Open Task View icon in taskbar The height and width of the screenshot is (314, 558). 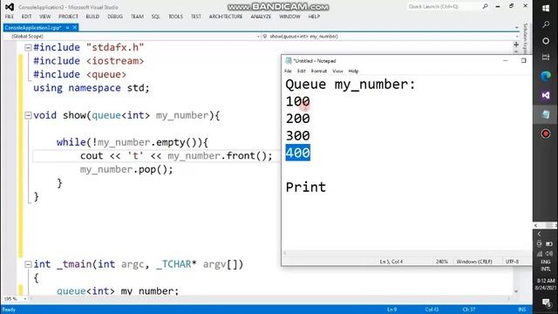(x=546, y=58)
